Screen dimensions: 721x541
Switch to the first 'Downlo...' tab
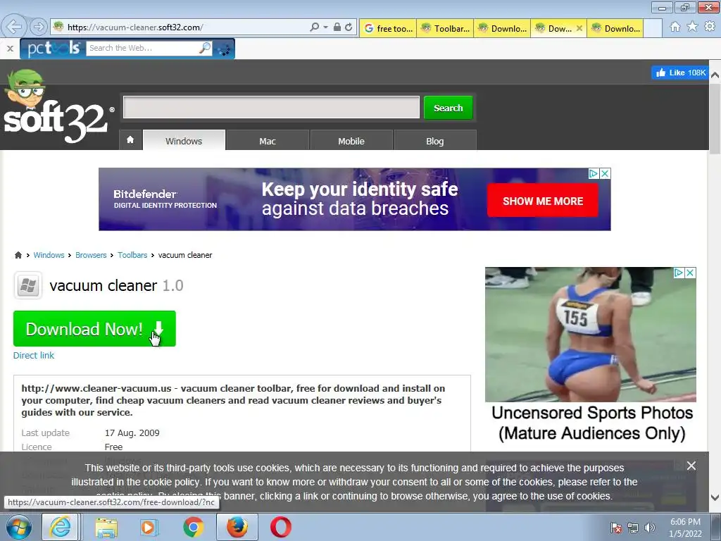(502, 28)
